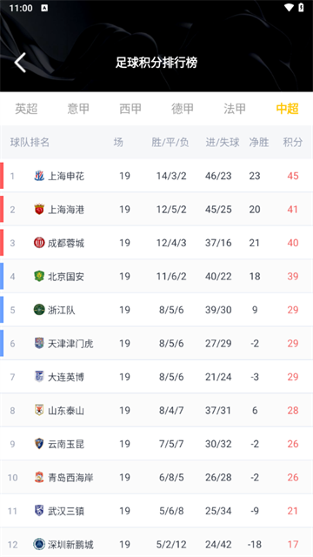This screenshot has height=557, width=313.
Task: Tap the 成都蓉城 team badge
Action: (x=39, y=243)
